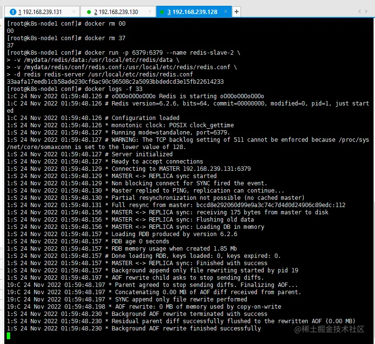This screenshot has width=375, height=344.
Task: Click the 'Configuration loaded' log line
Action: [93, 118]
